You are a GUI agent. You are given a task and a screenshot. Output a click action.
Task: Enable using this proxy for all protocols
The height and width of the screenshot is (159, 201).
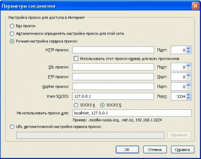point(76,59)
